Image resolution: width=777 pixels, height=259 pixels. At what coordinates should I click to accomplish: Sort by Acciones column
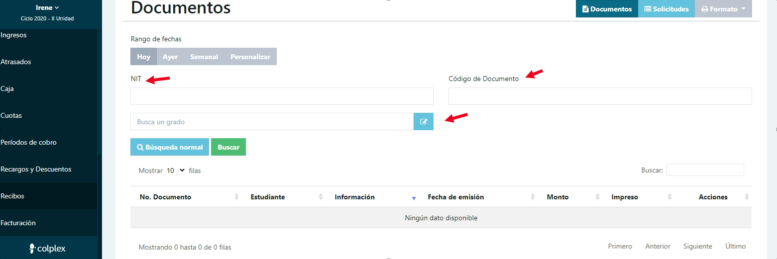713,197
